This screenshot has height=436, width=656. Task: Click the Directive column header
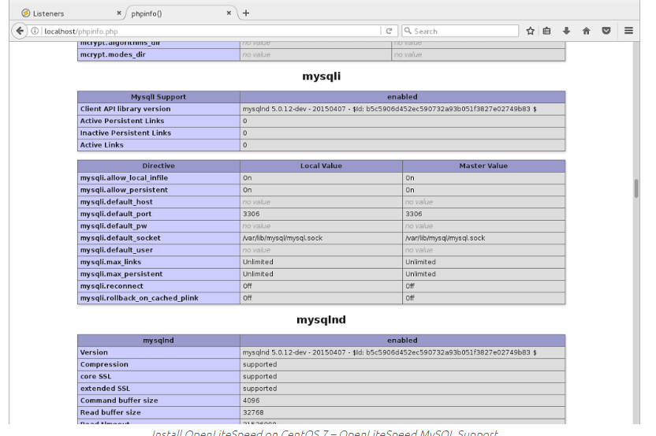pos(158,166)
